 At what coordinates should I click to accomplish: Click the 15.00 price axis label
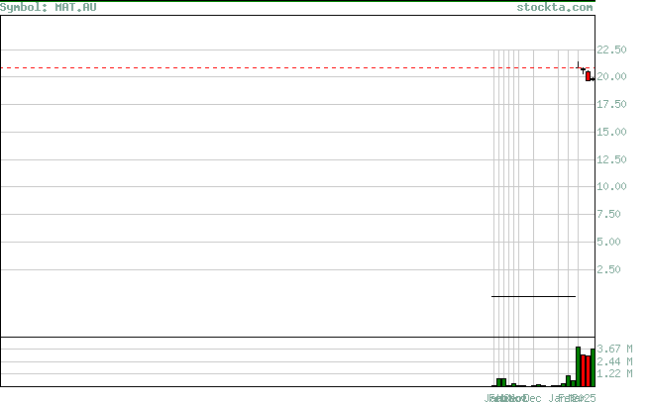611,132
